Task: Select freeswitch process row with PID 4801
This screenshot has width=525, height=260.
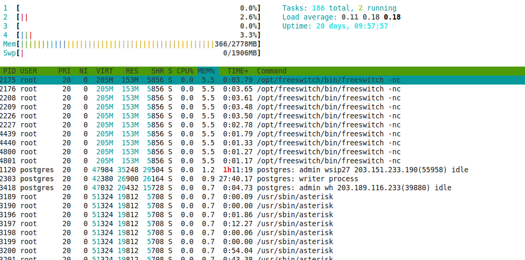Action: tap(211, 161)
